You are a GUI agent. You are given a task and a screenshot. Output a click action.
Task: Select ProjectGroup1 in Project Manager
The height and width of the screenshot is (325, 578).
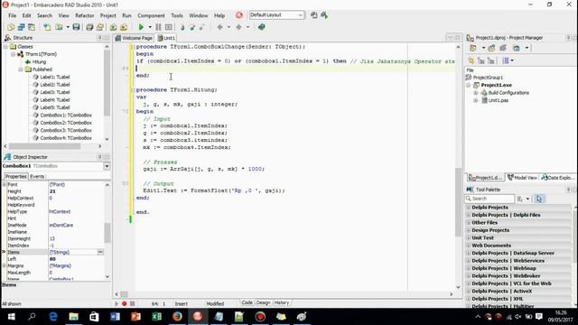488,78
